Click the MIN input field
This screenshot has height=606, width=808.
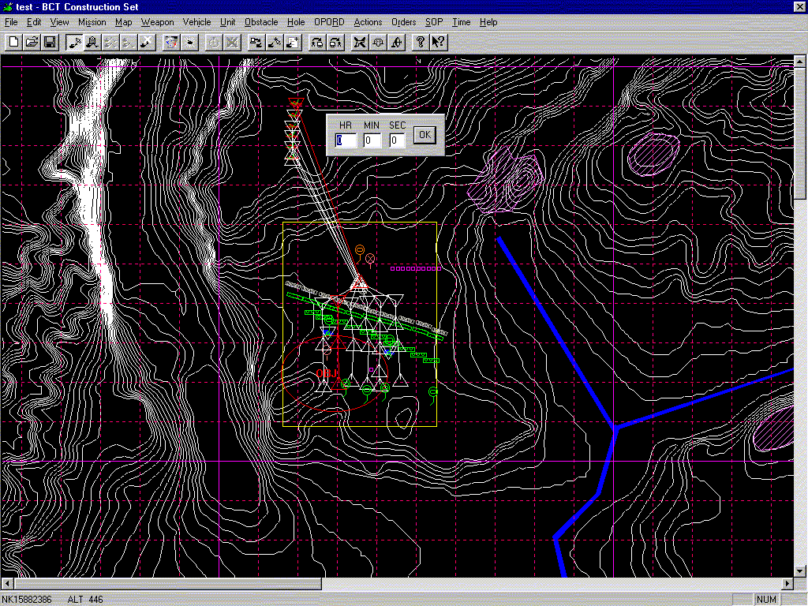click(372, 140)
